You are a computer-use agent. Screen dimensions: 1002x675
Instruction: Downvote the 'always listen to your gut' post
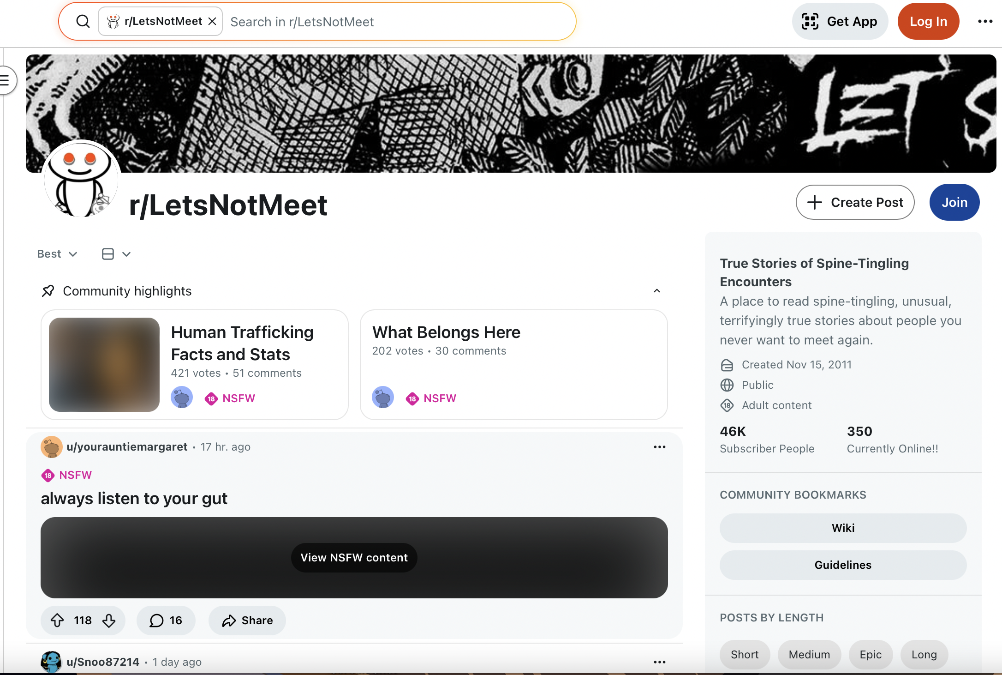pyautogui.click(x=109, y=620)
